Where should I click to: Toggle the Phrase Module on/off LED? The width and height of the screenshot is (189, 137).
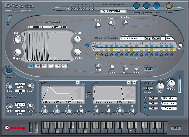[x=87, y=46]
